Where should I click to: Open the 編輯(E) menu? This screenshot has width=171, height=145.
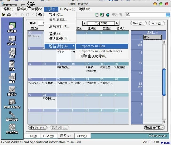pyautogui.click(x=22, y=9)
